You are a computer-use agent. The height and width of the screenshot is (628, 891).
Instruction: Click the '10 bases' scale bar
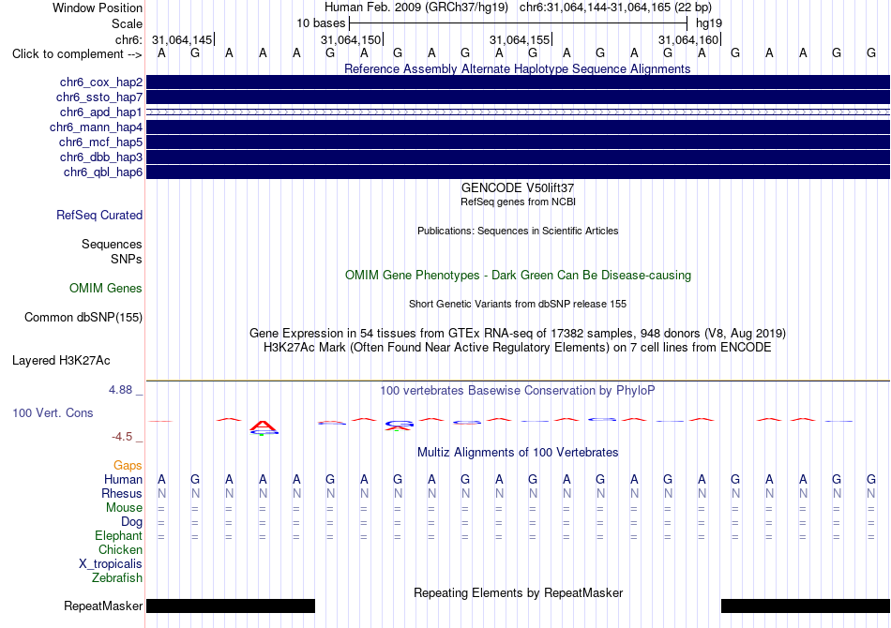point(518,23)
